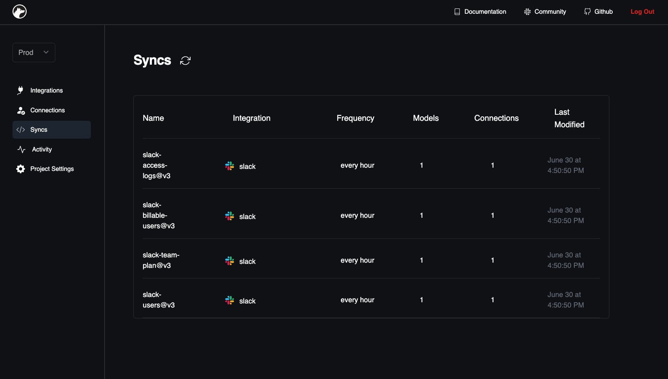Open the Integrations page via plug icon
Image resolution: width=668 pixels, height=379 pixels.
pos(20,90)
